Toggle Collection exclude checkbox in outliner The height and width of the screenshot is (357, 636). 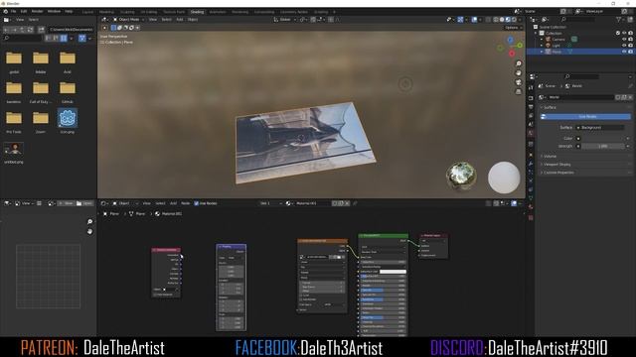(x=618, y=33)
